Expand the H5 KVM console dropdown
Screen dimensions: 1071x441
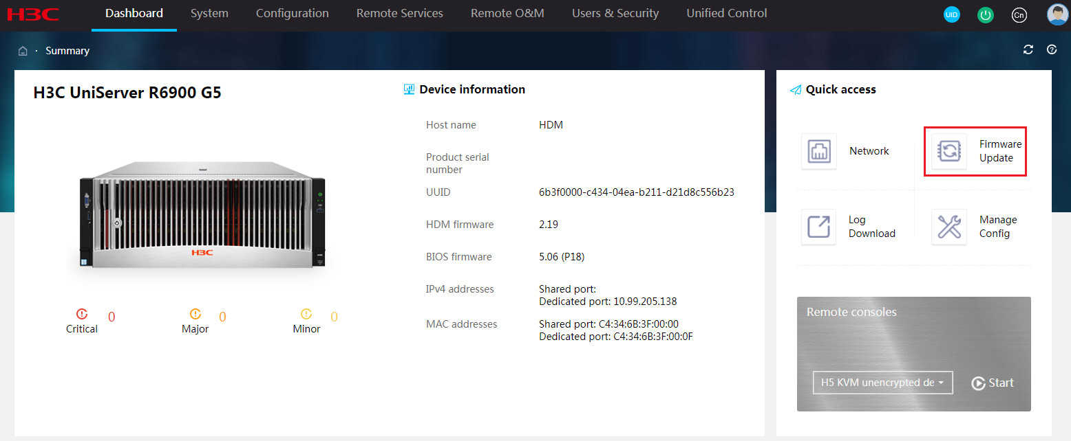pyautogui.click(x=882, y=383)
